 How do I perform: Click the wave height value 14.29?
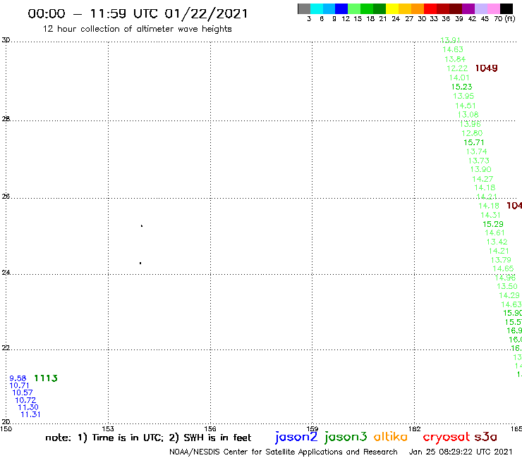pyautogui.click(x=509, y=295)
